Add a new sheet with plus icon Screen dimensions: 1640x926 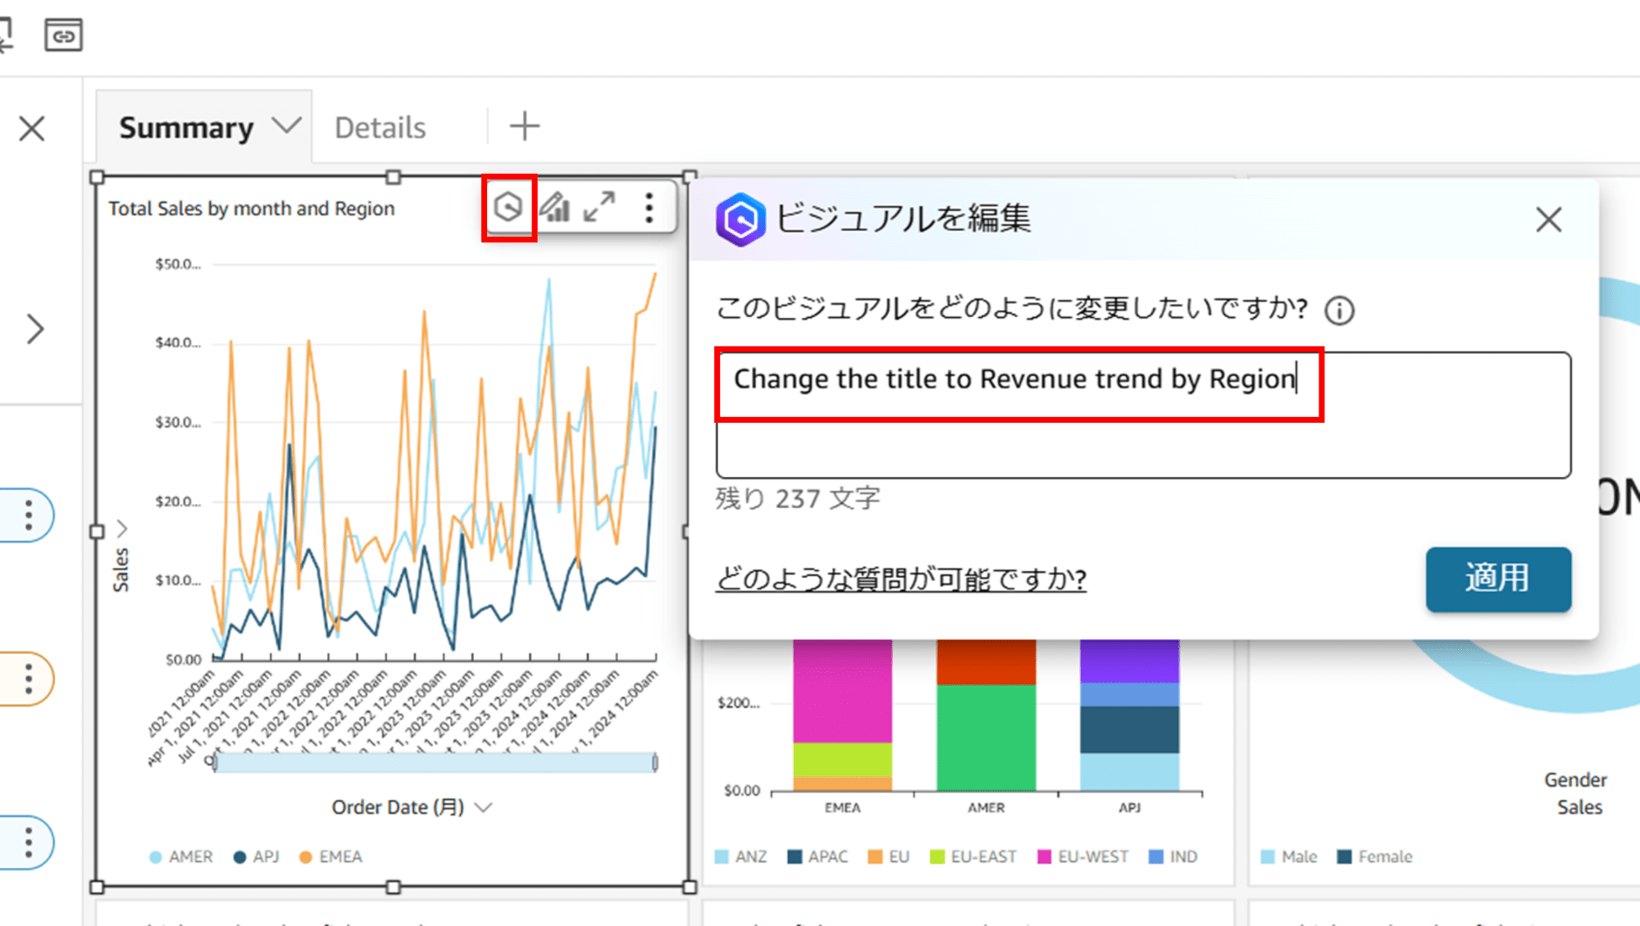click(525, 126)
